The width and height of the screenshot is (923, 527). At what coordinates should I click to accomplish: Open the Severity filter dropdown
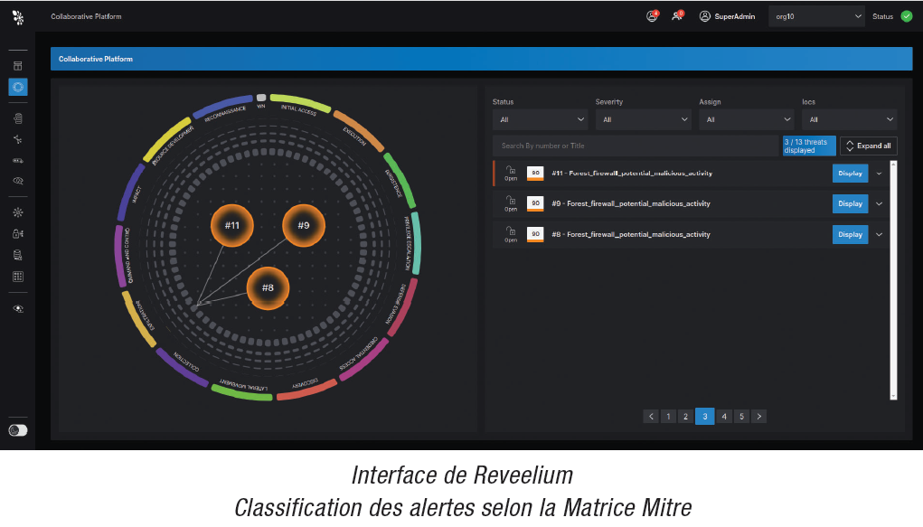coord(643,119)
